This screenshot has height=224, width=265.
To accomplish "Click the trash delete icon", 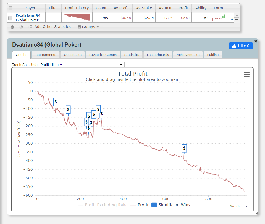I will 12,27.
